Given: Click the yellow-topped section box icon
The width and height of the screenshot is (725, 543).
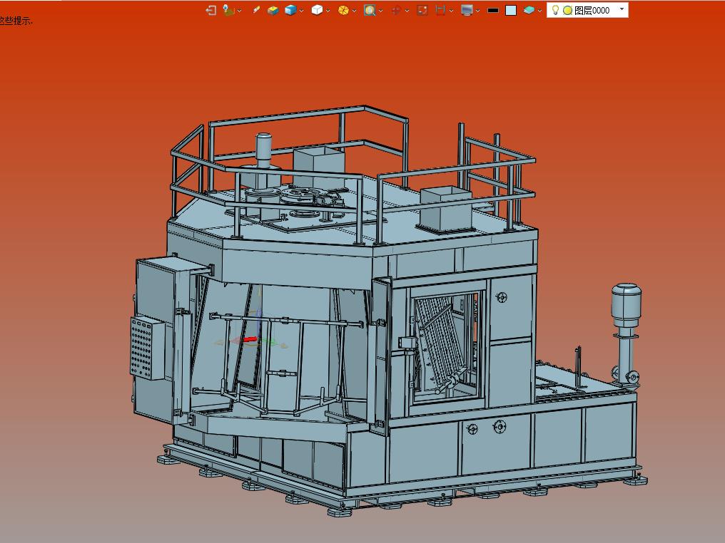Looking at the screenshot, I should 273,10.
